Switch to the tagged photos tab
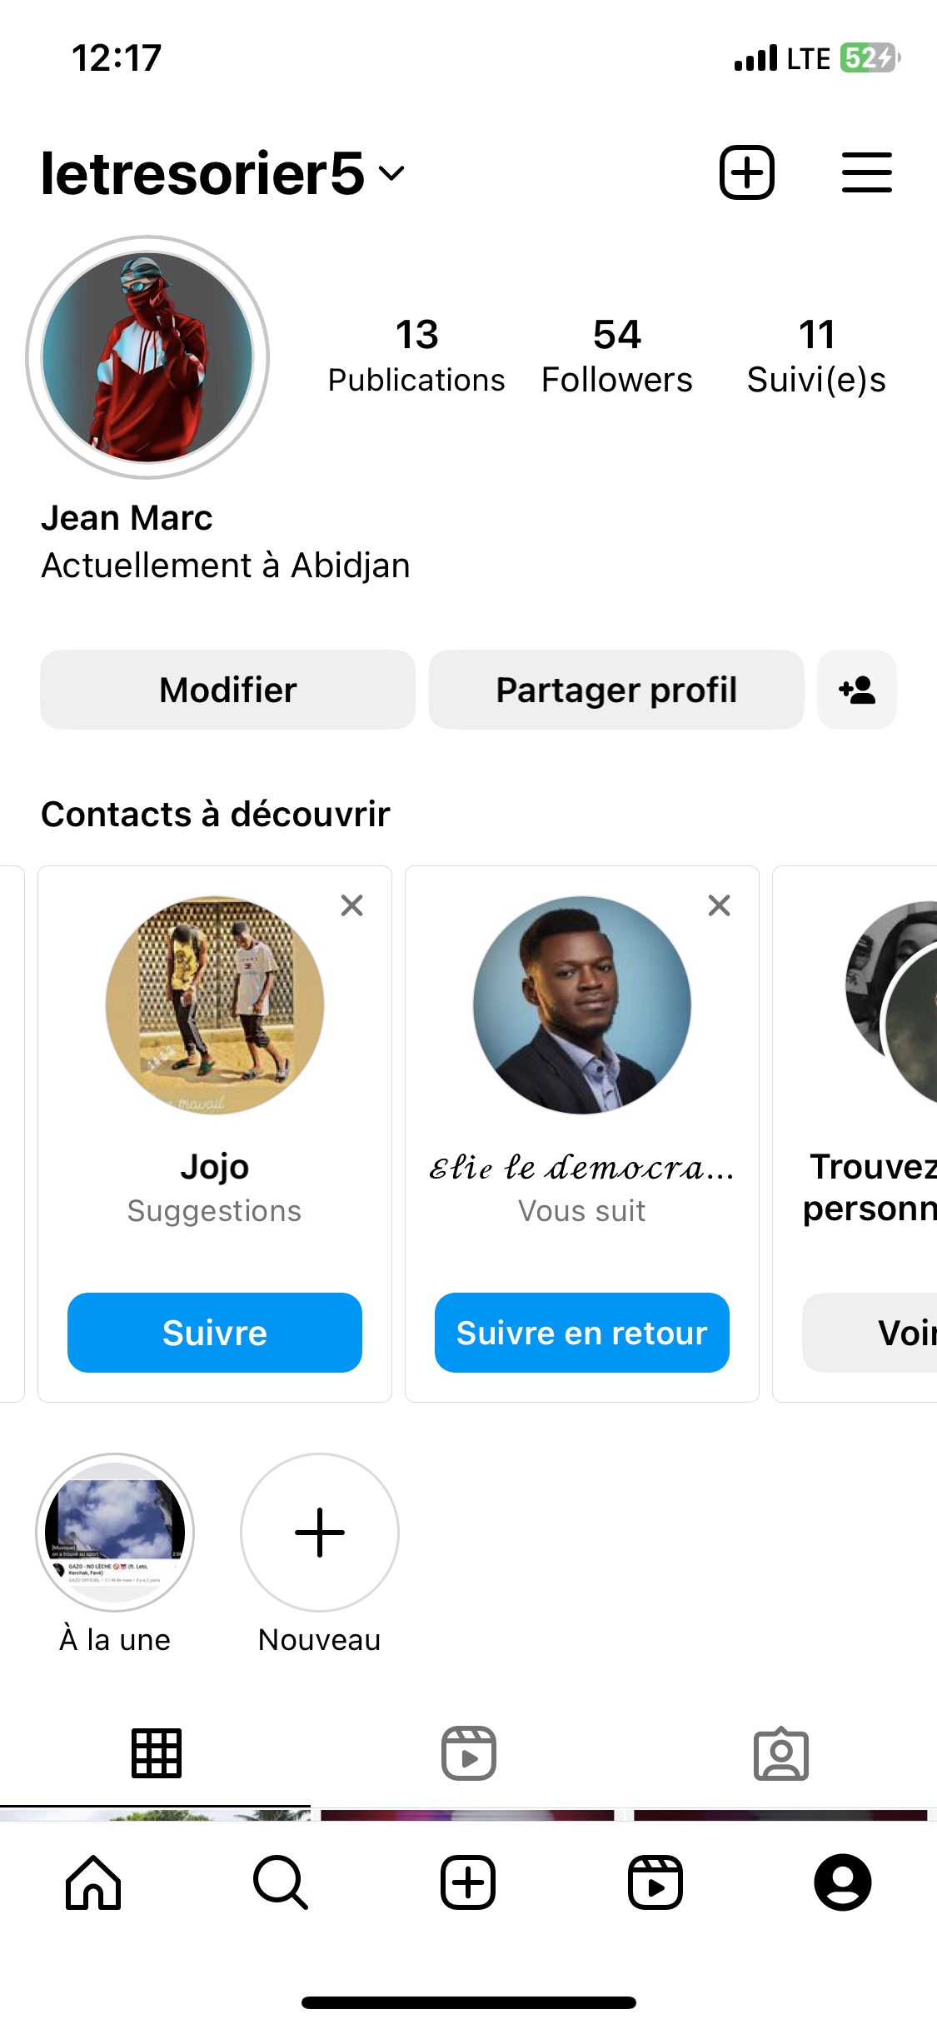This screenshot has height=2029, width=937. pos(780,1753)
